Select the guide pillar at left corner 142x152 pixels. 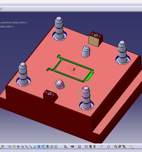[x=23, y=74]
